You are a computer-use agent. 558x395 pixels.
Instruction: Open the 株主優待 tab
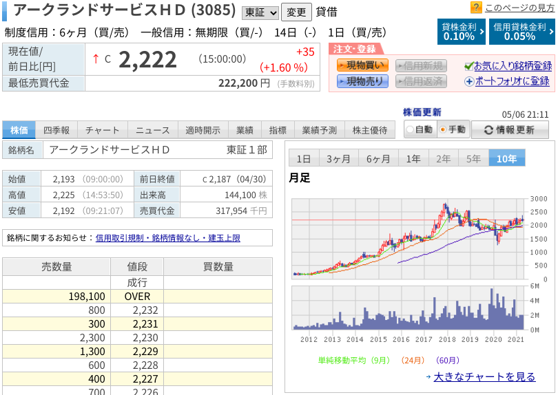click(370, 130)
